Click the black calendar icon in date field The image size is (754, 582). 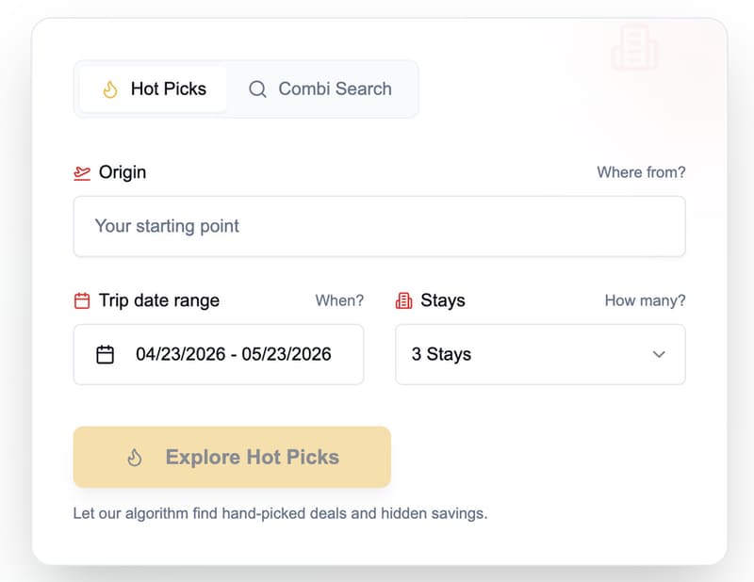(106, 355)
